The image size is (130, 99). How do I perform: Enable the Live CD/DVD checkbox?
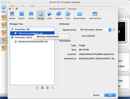tap(80, 36)
